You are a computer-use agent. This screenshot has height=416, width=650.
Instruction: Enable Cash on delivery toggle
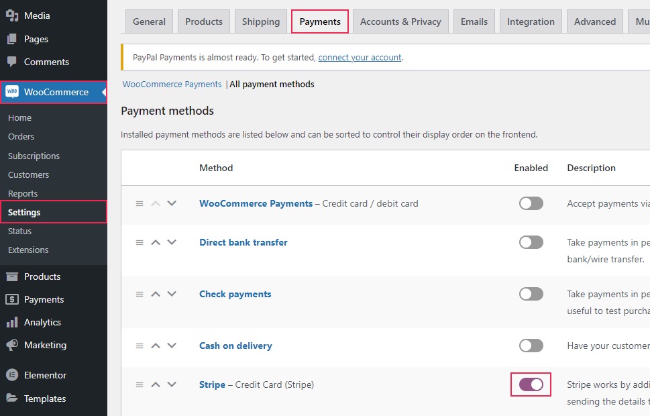pyautogui.click(x=531, y=346)
